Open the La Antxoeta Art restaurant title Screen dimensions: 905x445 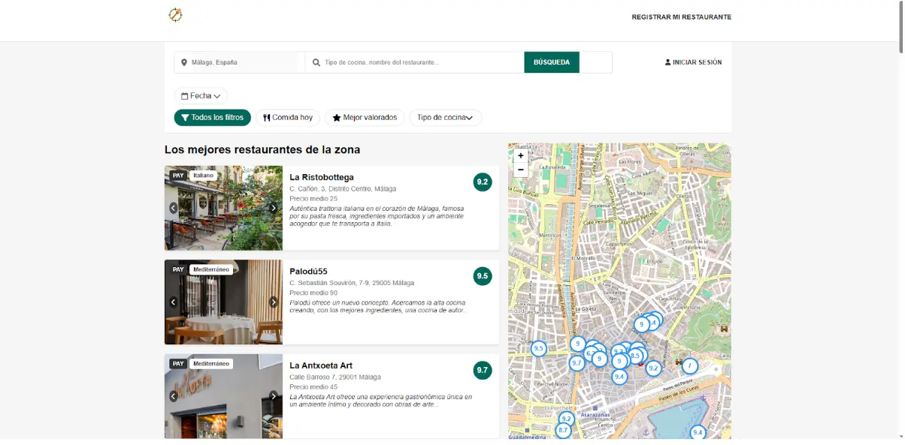(321, 365)
